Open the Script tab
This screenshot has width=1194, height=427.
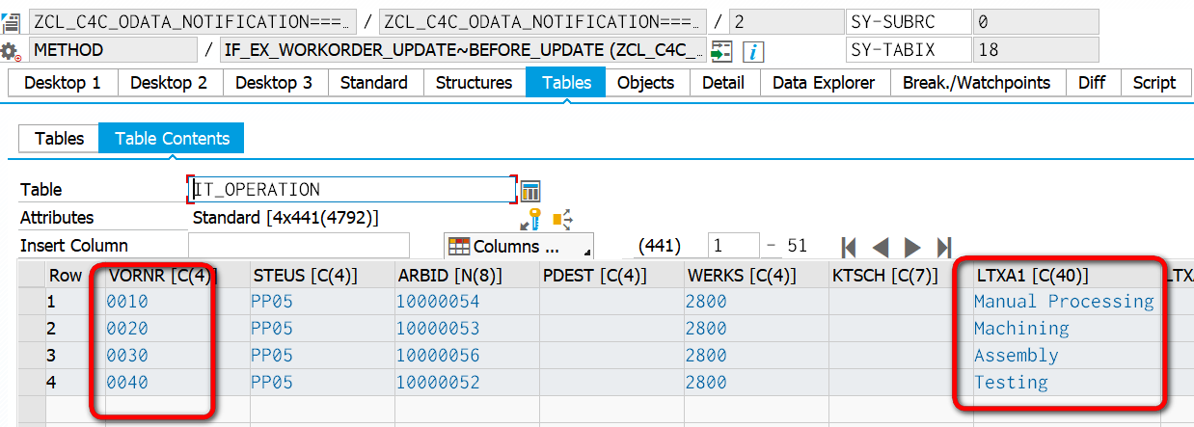(1154, 83)
